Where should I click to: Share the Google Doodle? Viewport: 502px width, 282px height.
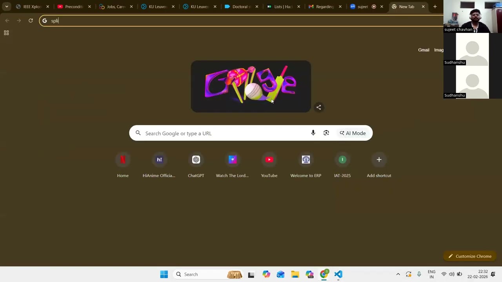coord(319,107)
